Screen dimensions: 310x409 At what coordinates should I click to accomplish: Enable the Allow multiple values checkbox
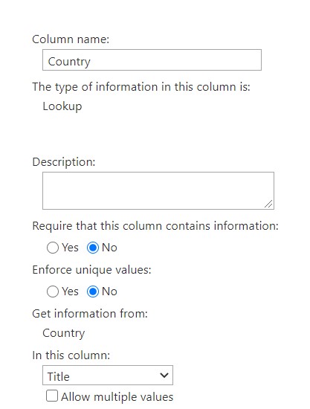click(52, 396)
